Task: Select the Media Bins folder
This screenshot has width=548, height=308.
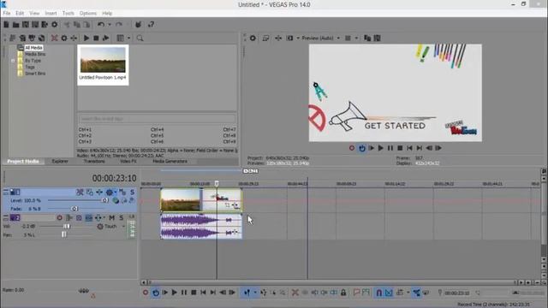Action: tap(35, 54)
